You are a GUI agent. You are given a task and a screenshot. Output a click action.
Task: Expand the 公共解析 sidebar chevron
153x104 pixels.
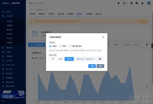(x=23, y=56)
